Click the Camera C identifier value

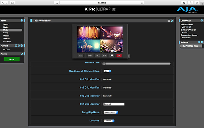(108, 96)
